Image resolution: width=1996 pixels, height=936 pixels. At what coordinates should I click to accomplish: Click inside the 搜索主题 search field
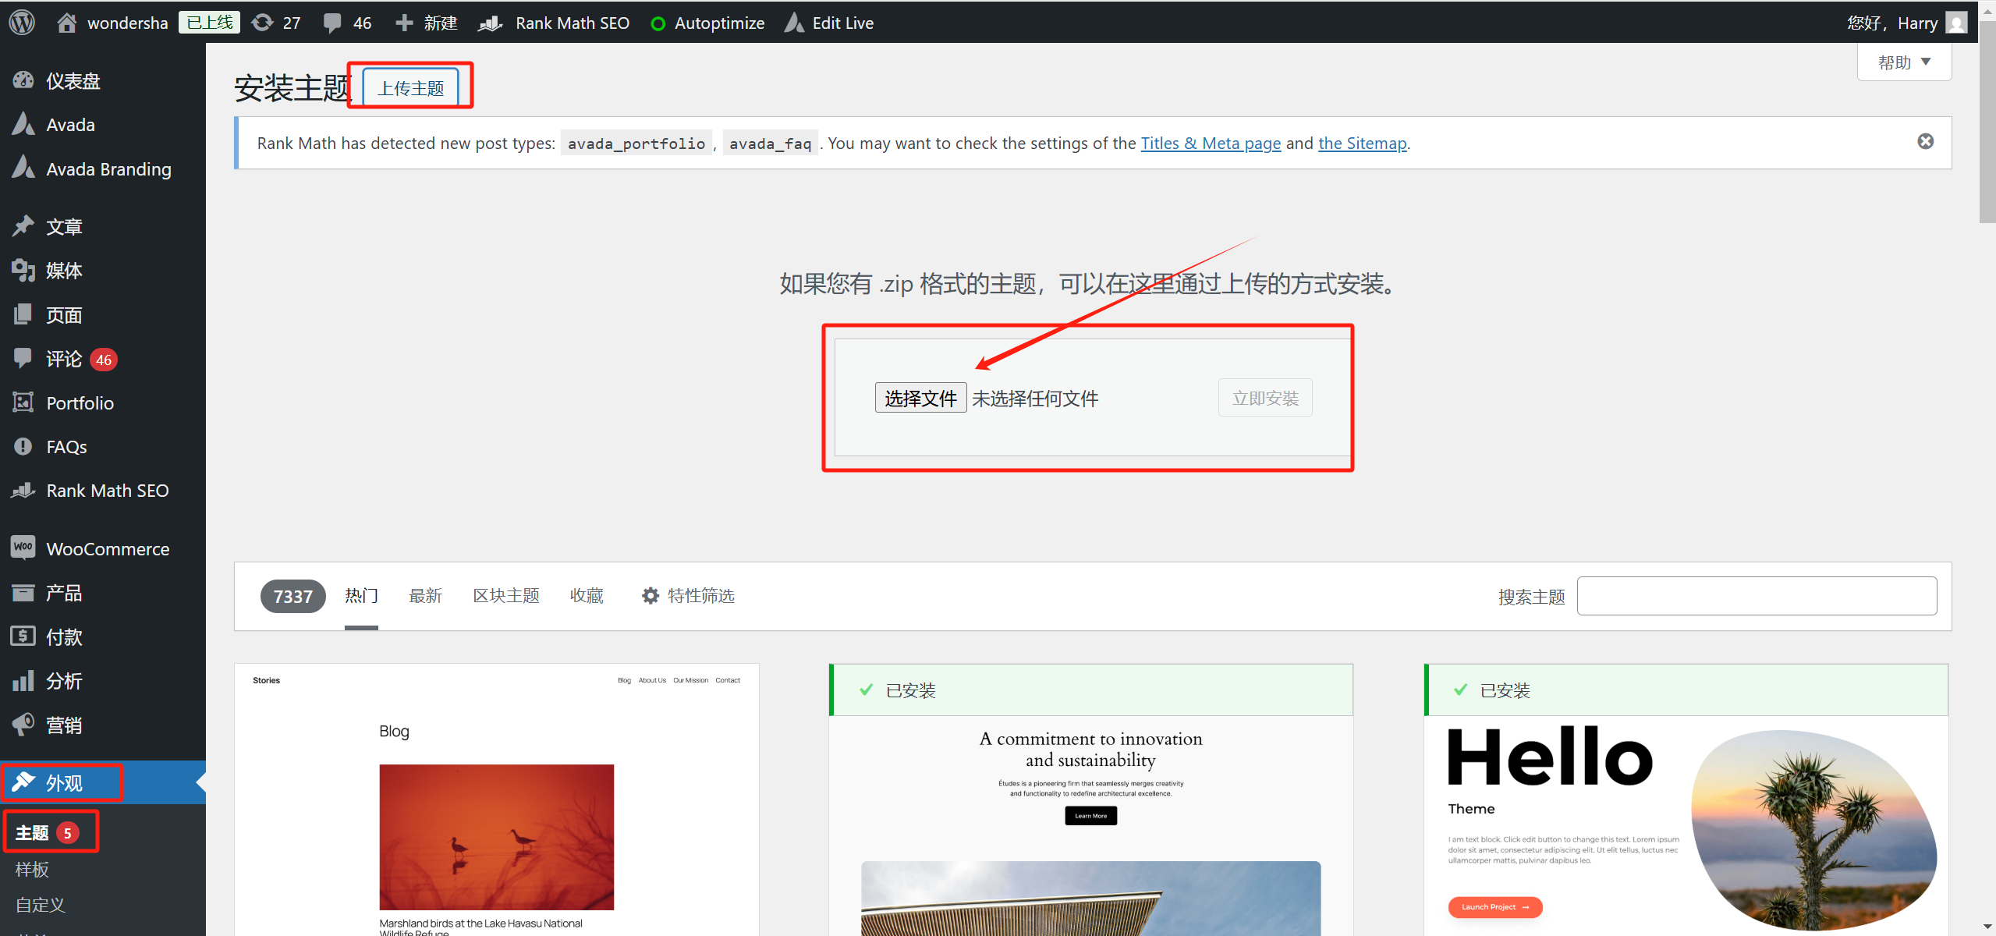click(x=1755, y=595)
